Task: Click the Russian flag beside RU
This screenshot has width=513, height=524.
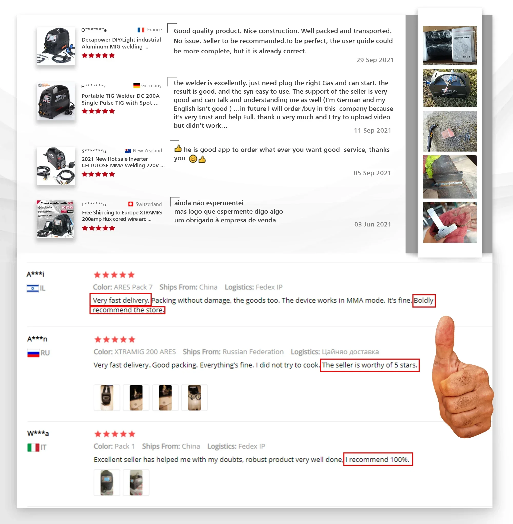Action: click(x=33, y=353)
